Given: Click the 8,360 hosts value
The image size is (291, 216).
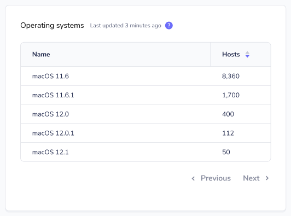Looking at the screenshot, I should [x=231, y=76].
